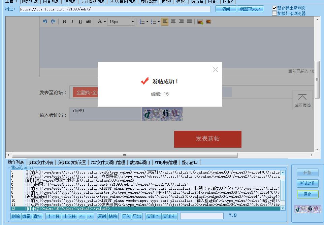Click the 金融街 forum tag
The image size is (324, 225).
pos(85,92)
